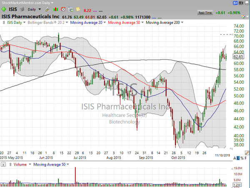Image resolution: width=250 pixels, height=188 pixels.
Task: Click the up-down arrows beside ISIS Daily
Action: pyautogui.click(x=4, y=23)
